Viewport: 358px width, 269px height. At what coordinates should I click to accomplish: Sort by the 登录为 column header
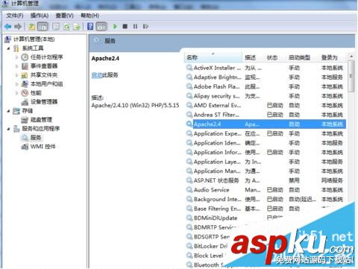tap(333, 57)
